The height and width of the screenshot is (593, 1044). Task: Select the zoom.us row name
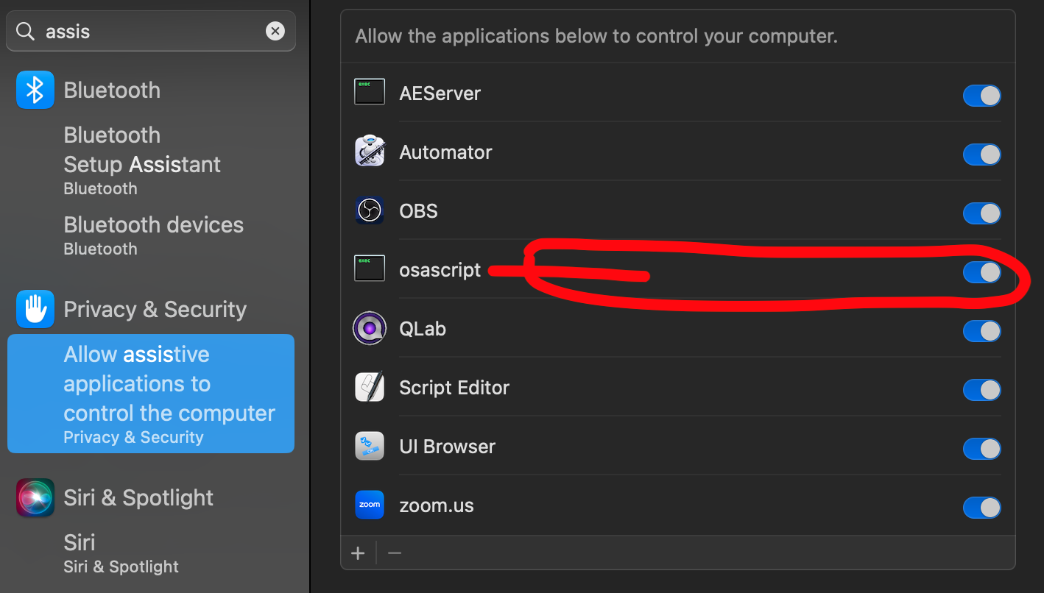(x=437, y=505)
